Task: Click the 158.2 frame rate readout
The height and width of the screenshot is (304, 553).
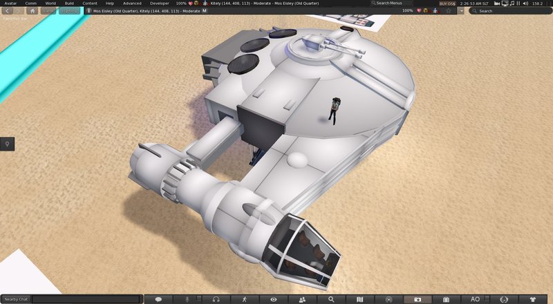Action: pyautogui.click(x=537, y=3)
